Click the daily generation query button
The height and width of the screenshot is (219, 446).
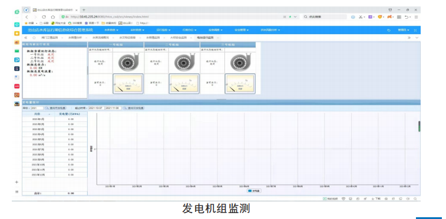pyautogui.click(x=134, y=108)
